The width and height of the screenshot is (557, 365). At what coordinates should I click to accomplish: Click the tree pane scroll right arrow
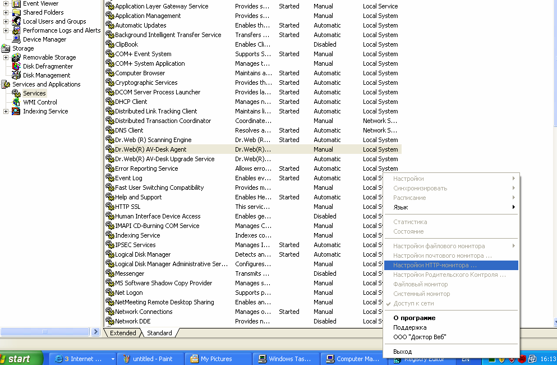click(95, 331)
